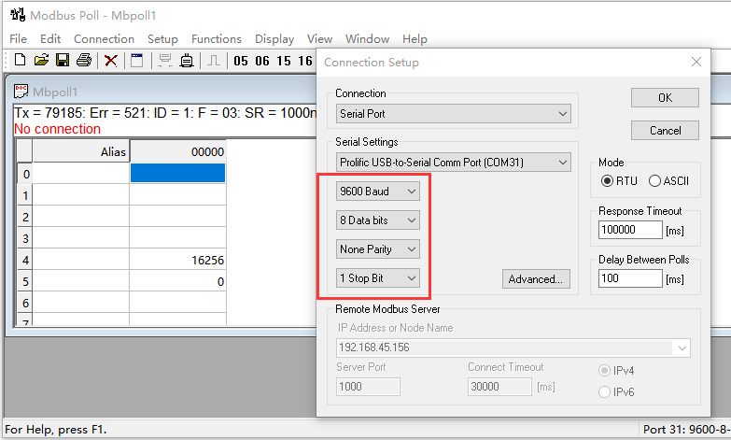
Task: Click function code 05 toolbar button
Action: (x=241, y=61)
